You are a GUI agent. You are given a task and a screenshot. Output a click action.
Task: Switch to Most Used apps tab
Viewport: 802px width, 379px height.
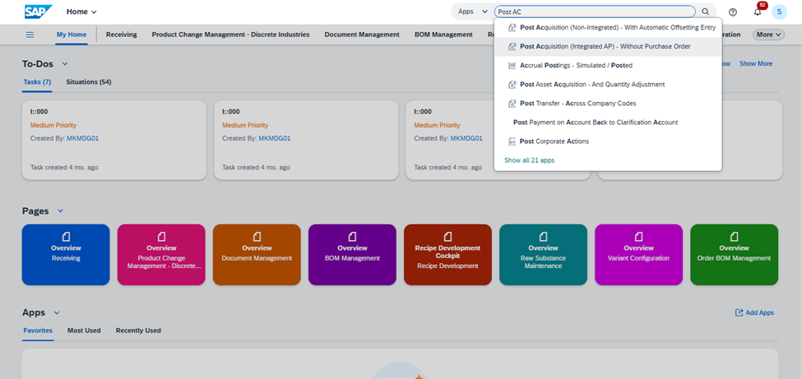point(84,330)
